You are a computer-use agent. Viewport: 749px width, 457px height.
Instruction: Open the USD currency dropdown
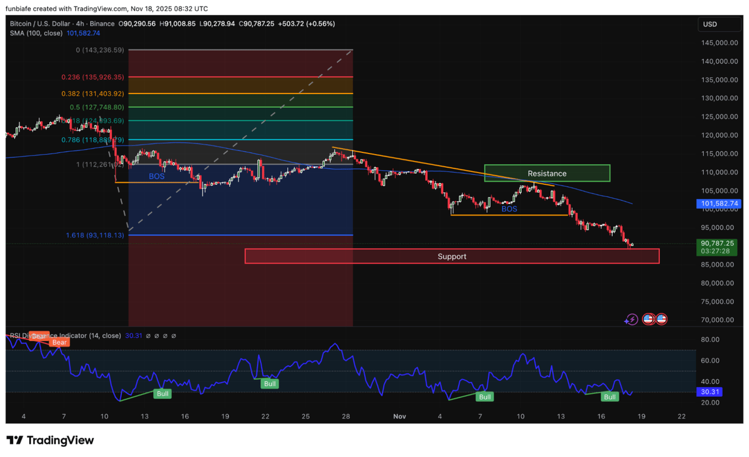point(719,24)
